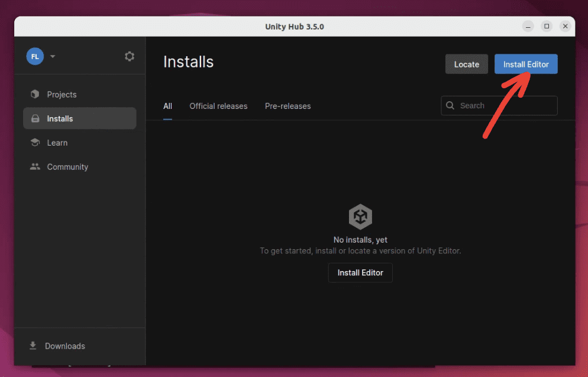
Task: Switch to the All tab
Action: pos(167,106)
